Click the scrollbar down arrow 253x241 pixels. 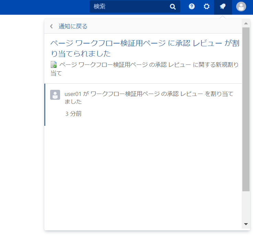246,224
